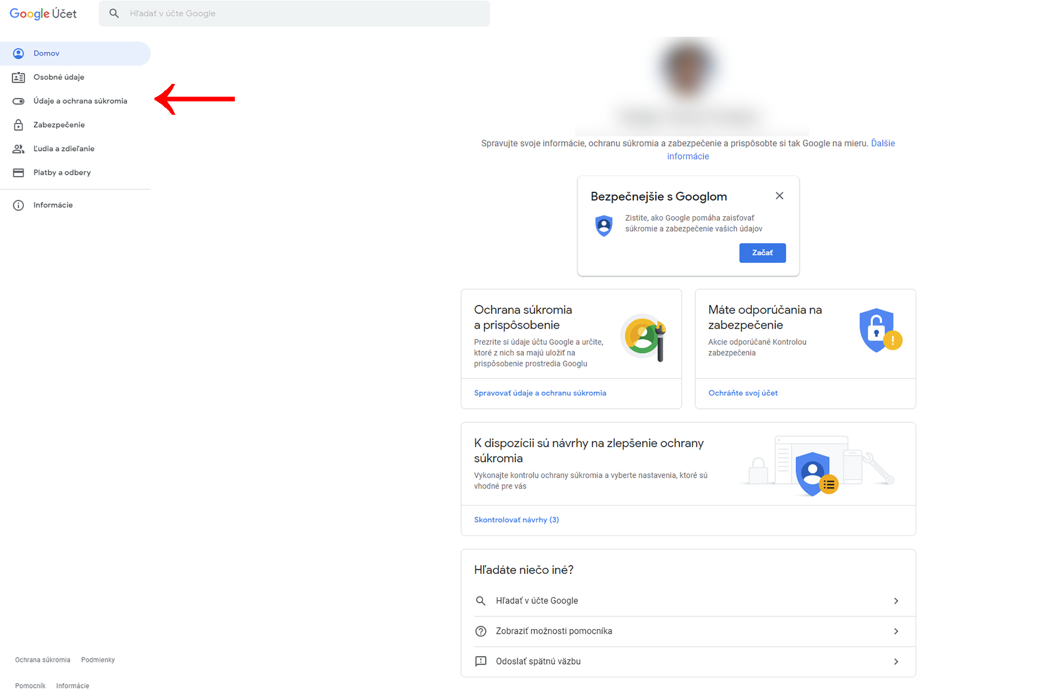
Task: Open footer 'Podmienky' link
Action: [98, 660]
